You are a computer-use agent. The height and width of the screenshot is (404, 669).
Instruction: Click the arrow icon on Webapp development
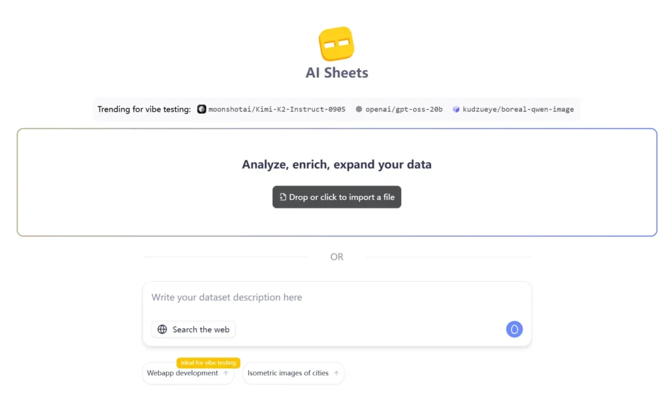tap(225, 373)
